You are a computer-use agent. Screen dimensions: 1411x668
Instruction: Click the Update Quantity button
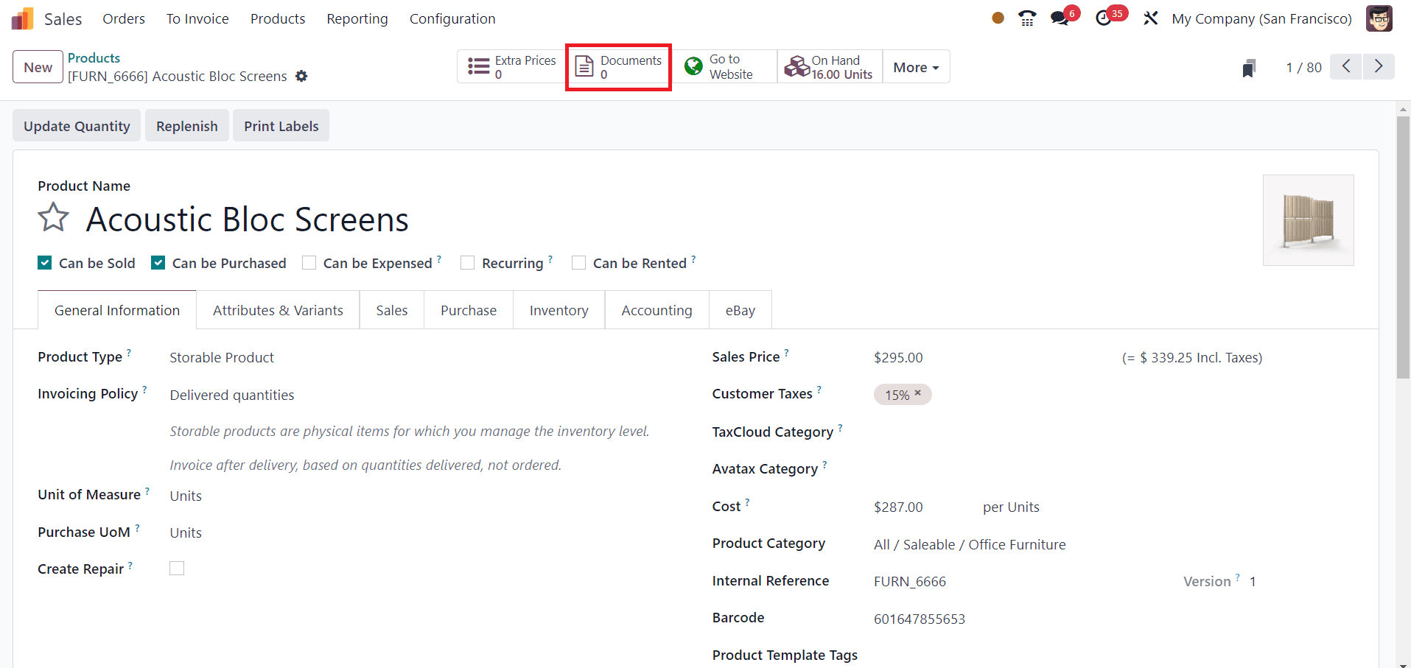[x=77, y=126]
